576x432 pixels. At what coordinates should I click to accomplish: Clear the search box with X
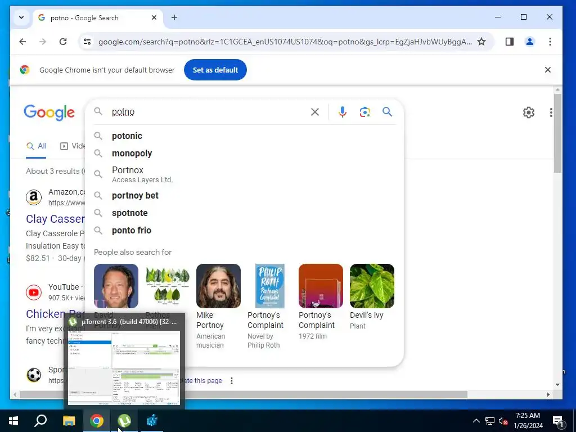click(315, 112)
